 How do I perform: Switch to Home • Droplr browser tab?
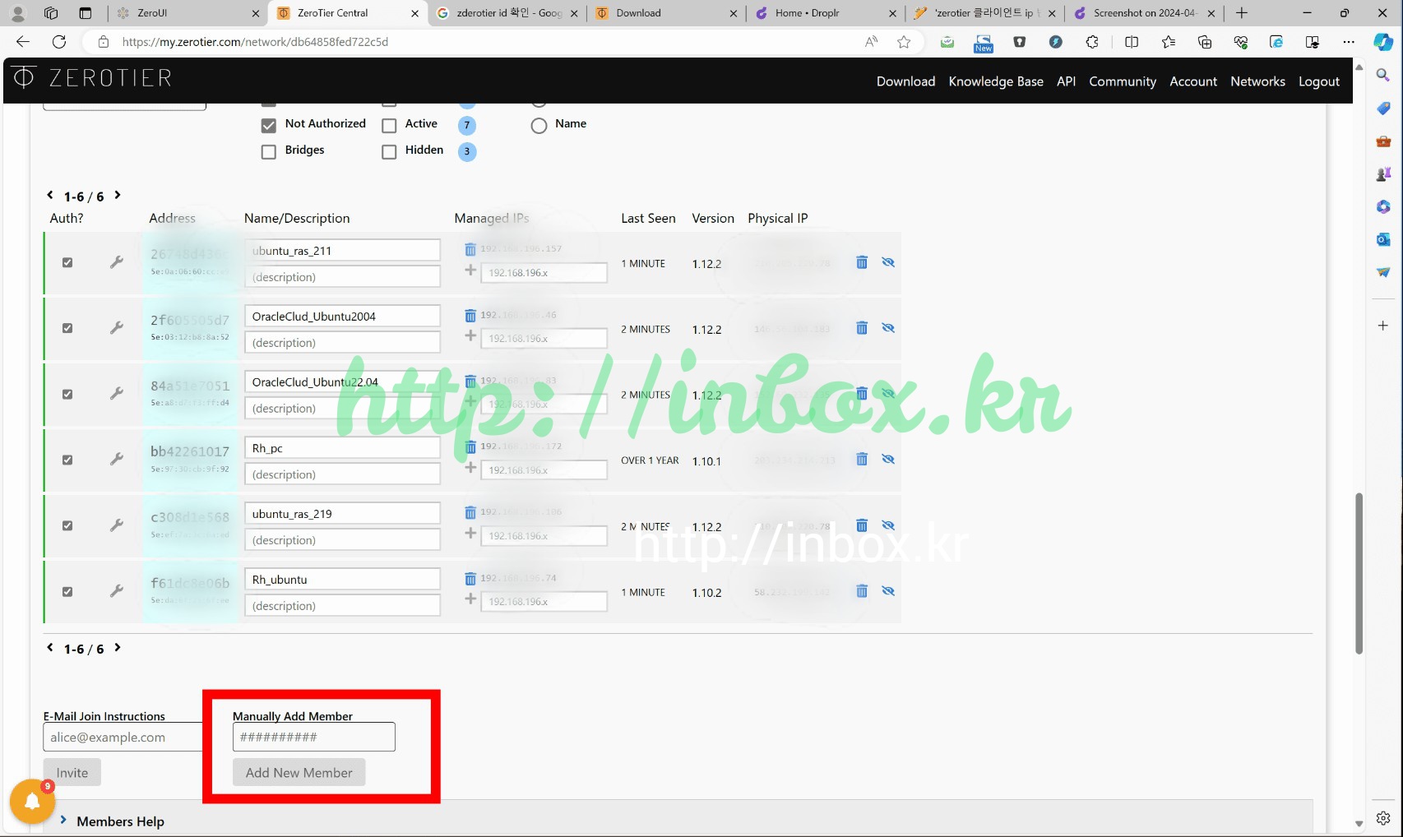pos(825,13)
